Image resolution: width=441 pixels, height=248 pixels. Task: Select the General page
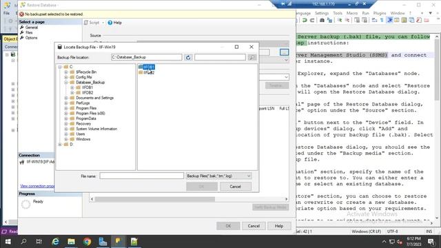(32, 28)
